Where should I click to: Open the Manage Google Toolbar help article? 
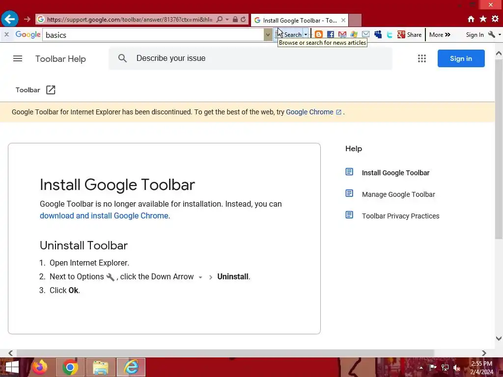(398, 194)
